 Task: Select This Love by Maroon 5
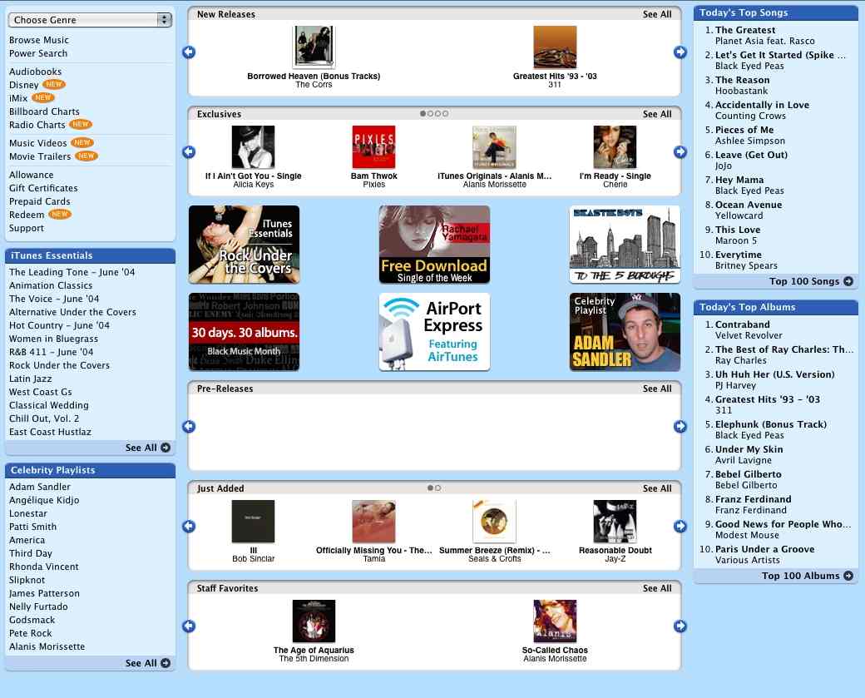[x=738, y=230]
